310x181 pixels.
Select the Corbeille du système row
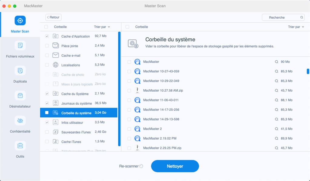tap(79, 113)
